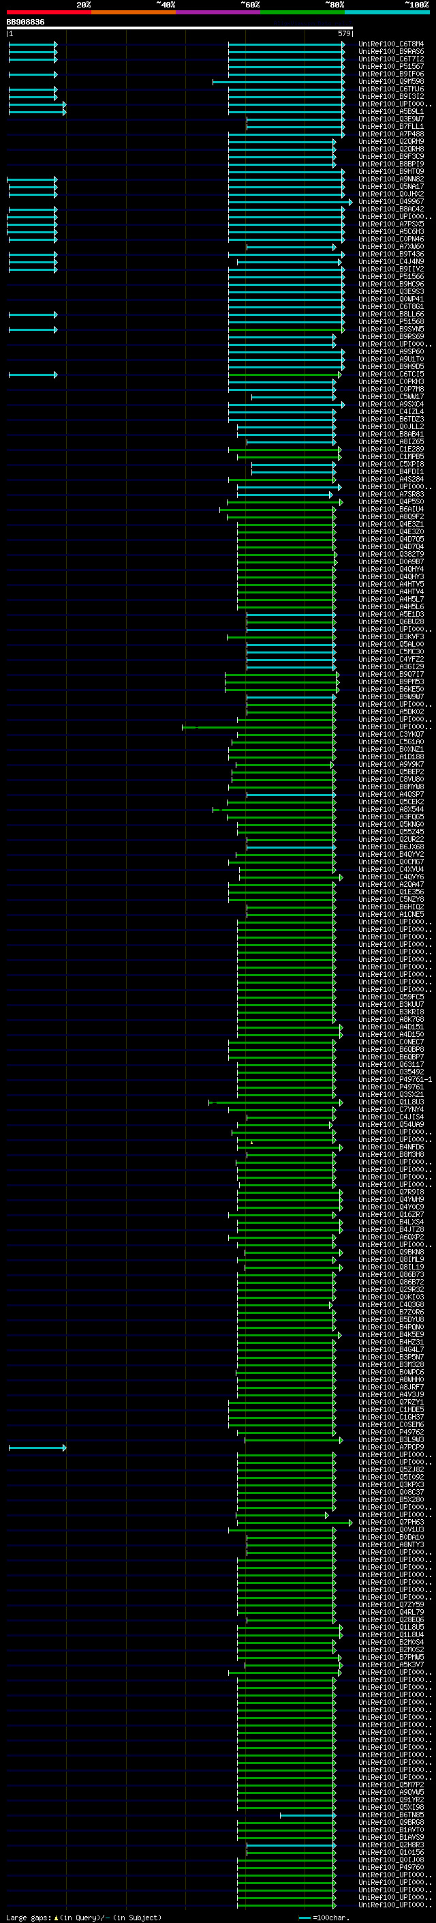
Task: Click the BB908836 query name label
Action: [x=25, y=22]
